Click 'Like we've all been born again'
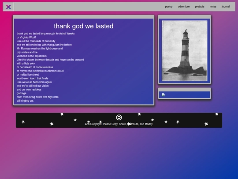The image size is (238, 179). (x=34, y=82)
